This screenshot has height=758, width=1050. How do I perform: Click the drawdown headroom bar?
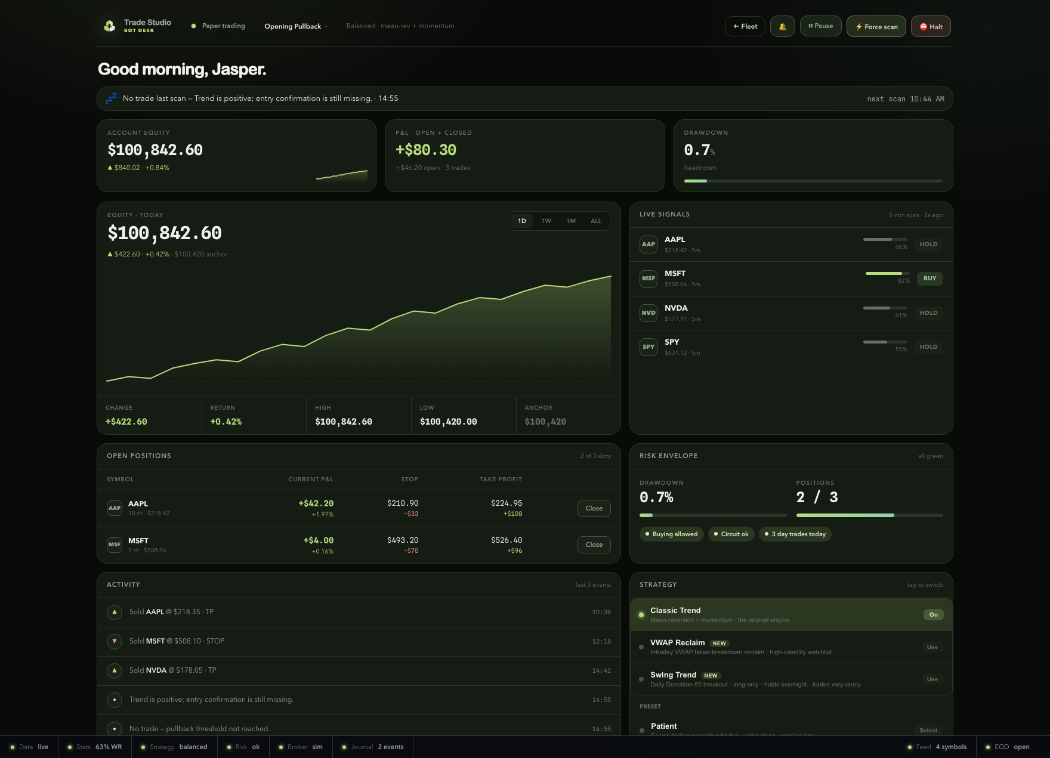(x=813, y=181)
